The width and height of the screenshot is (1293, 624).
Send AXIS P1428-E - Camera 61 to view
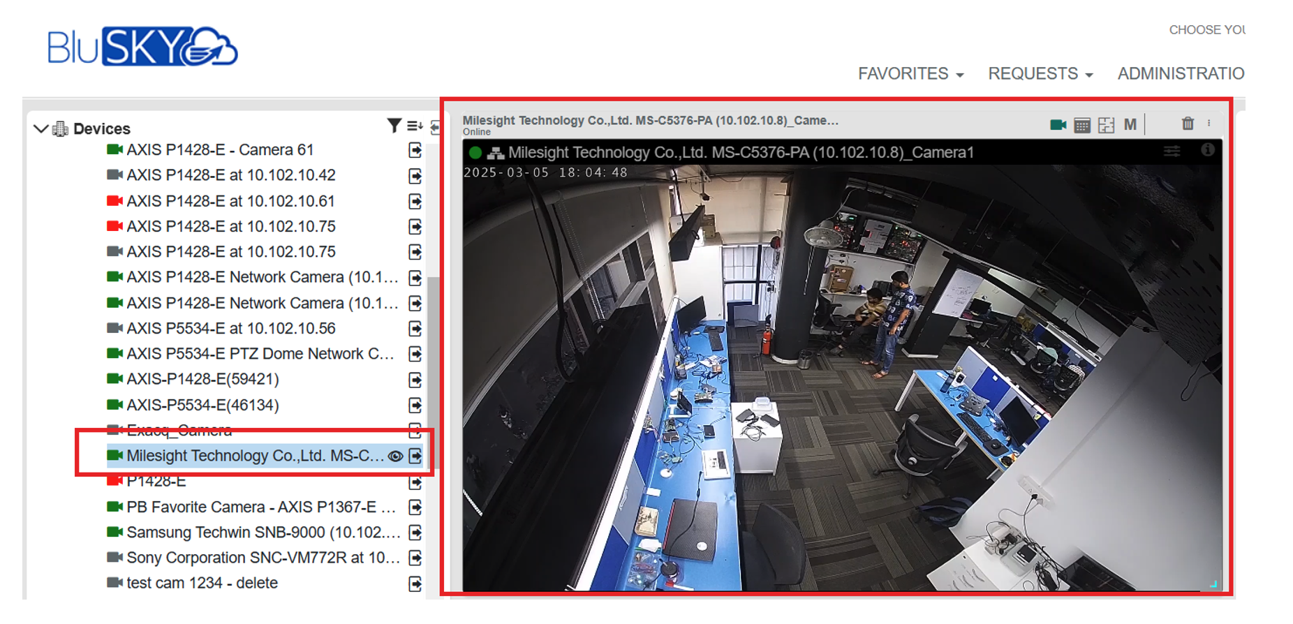pos(415,150)
